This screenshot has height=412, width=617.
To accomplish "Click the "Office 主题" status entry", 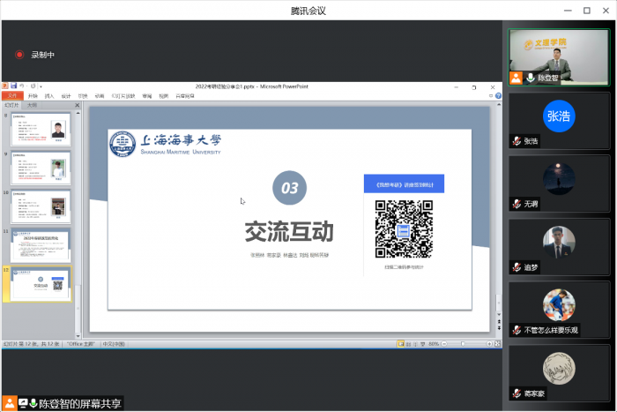I will [81, 344].
